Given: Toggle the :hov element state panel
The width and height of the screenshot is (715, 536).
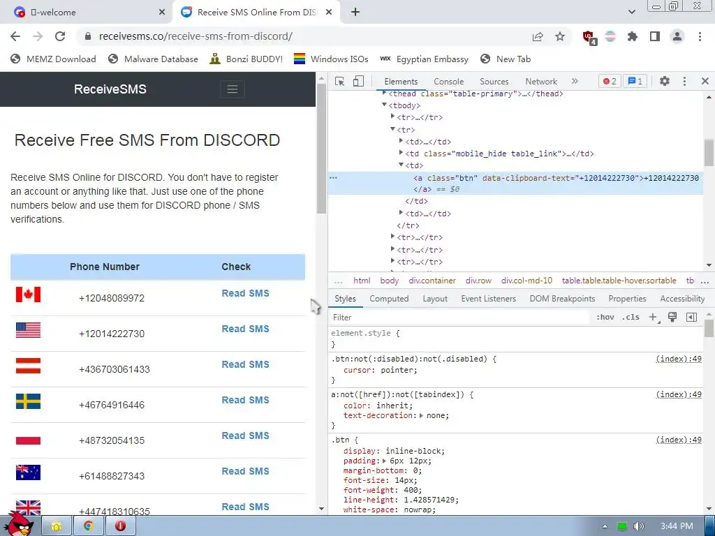Looking at the screenshot, I should (x=605, y=318).
